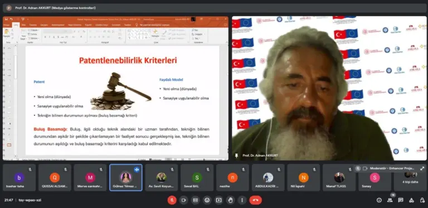Open the Geçişler ribbon tab
Screen dimensions: 428x208
[x=44, y=25]
